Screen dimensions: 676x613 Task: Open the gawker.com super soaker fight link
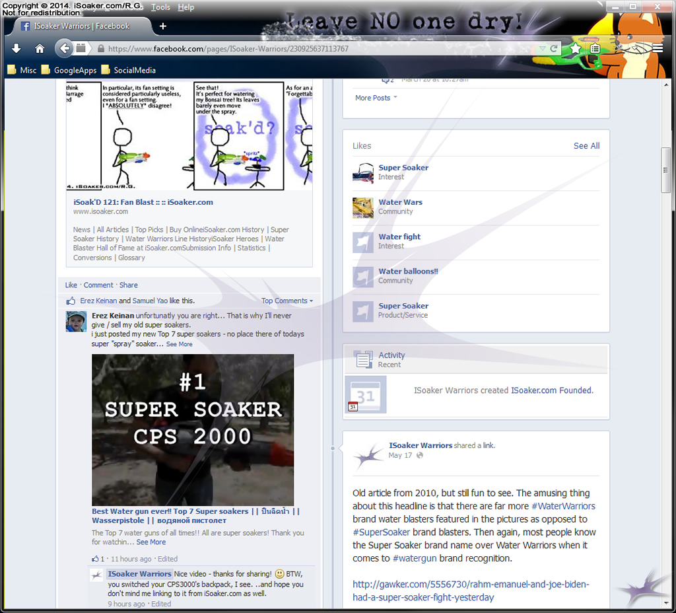click(x=471, y=591)
